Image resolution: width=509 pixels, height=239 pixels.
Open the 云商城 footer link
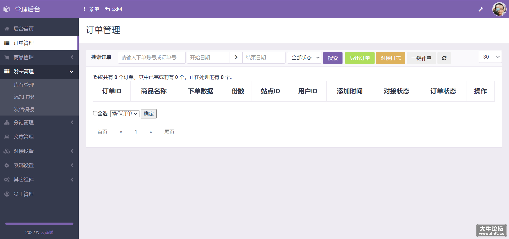click(x=47, y=232)
